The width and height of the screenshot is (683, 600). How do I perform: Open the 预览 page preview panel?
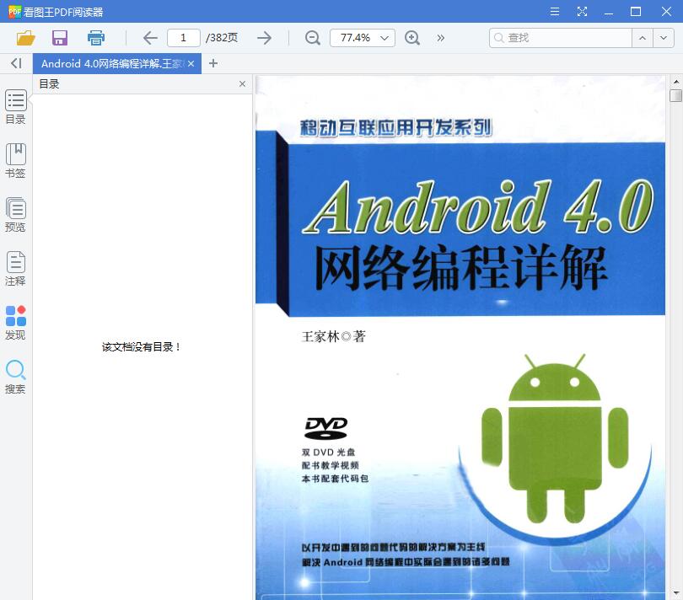pos(15,213)
